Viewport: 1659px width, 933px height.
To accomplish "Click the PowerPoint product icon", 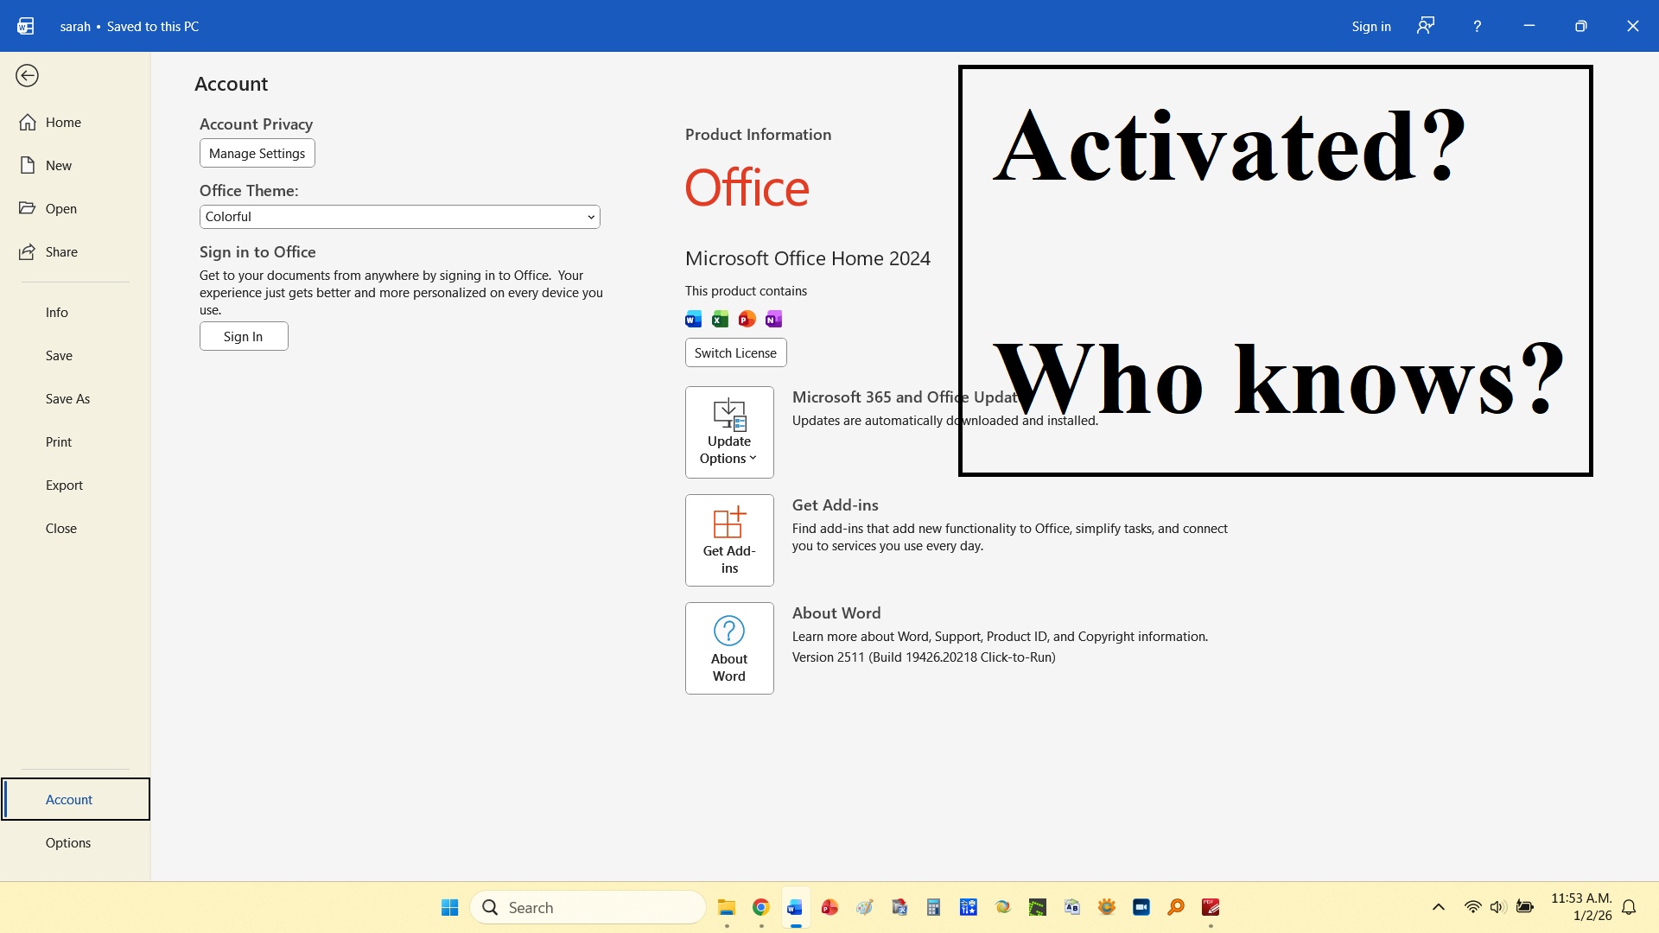I will pos(747,320).
